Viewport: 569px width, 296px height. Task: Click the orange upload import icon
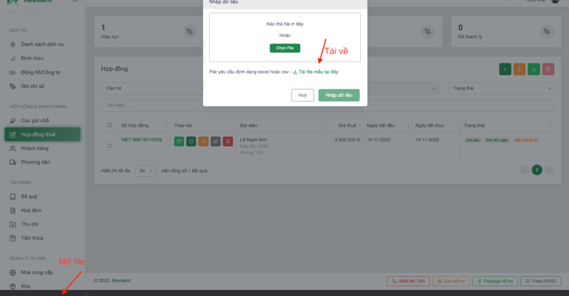(x=519, y=69)
